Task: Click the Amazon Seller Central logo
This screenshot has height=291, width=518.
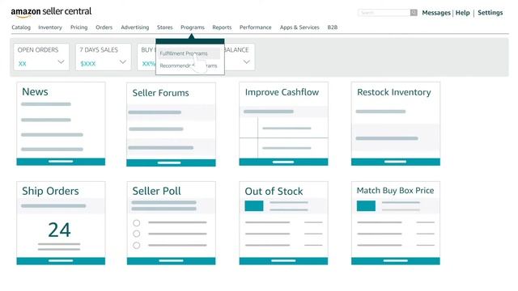Action: point(51,12)
